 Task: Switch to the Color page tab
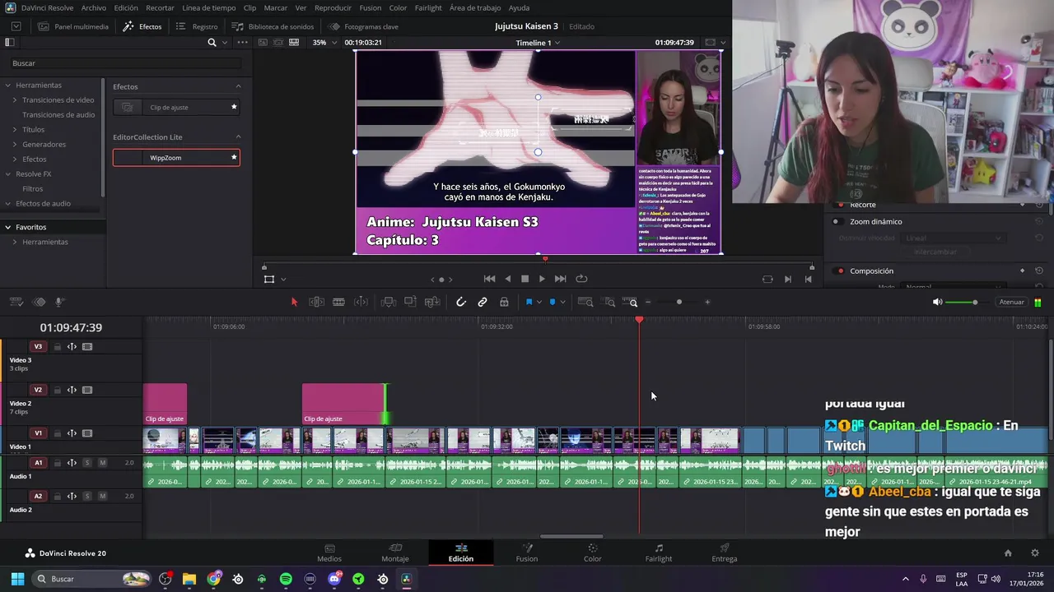tap(593, 553)
